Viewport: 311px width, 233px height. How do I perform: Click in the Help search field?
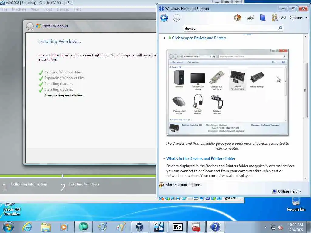click(231, 28)
